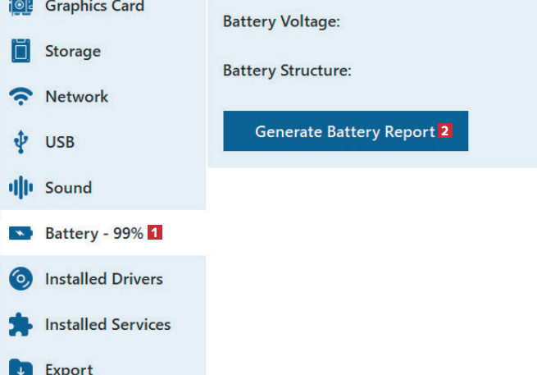Show the Installed Services text entry
The width and height of the screenshot is (537, 375).
[x=107, y=325]
